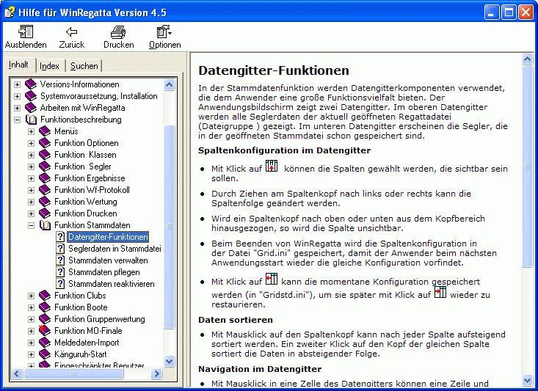Go back with the Zurück arrow
Image resolution: width=538 pixels, height=391 pixels.
(x=71, y=32)
